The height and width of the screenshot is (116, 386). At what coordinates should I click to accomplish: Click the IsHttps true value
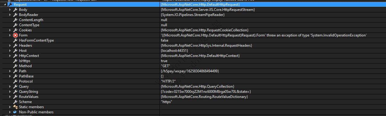[x=164, y=61]
